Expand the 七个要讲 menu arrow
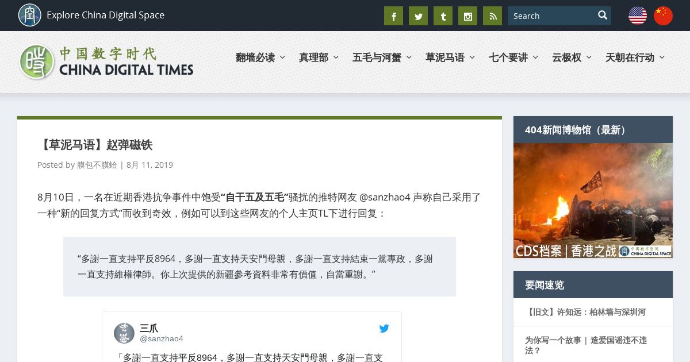 (535, 57)
